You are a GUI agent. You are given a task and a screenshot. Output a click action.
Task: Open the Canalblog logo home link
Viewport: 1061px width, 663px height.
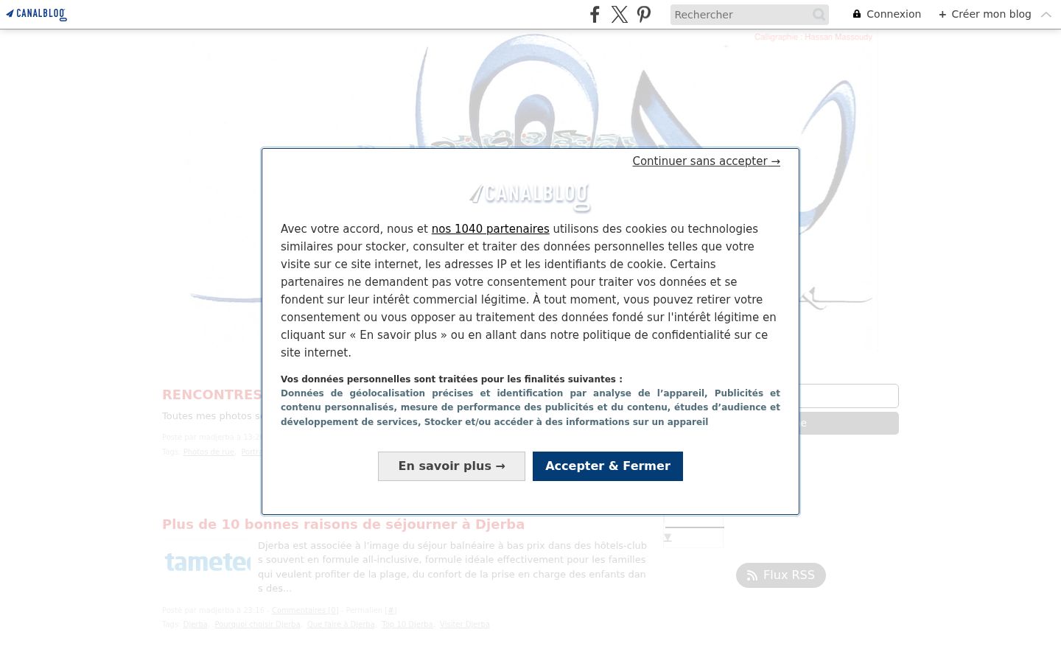tap(36, 14)
